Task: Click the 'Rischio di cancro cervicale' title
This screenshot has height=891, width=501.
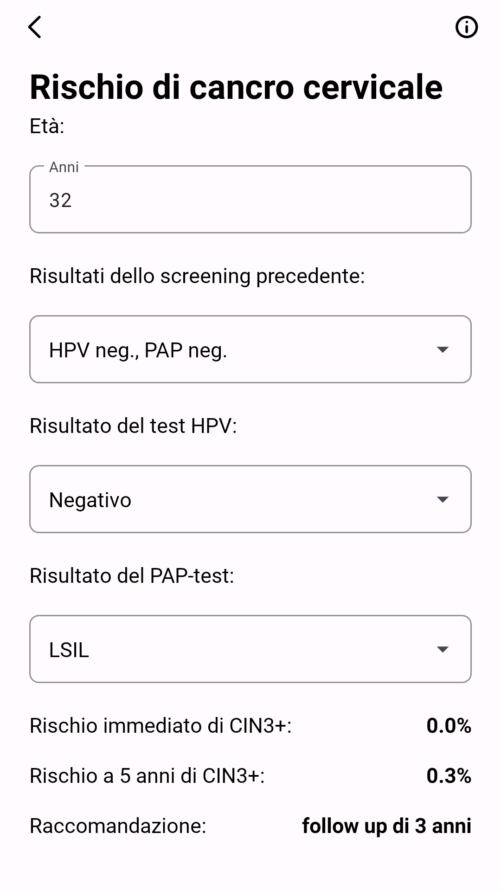Action: 236,87
